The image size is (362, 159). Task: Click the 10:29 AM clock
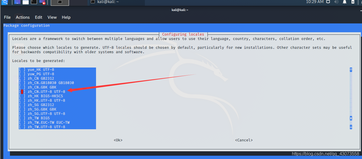click(315, 2)
